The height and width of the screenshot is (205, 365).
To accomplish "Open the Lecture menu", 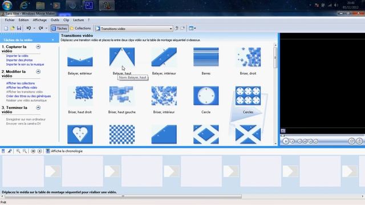I will tap(79, 20).
